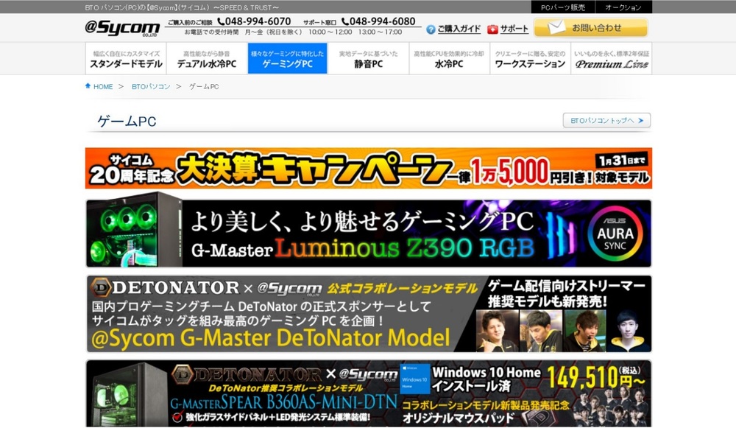Click the BTOパソコン breadcrumb link
The width and height of the screenshot is (736, 428).
[x=151, y=87]
